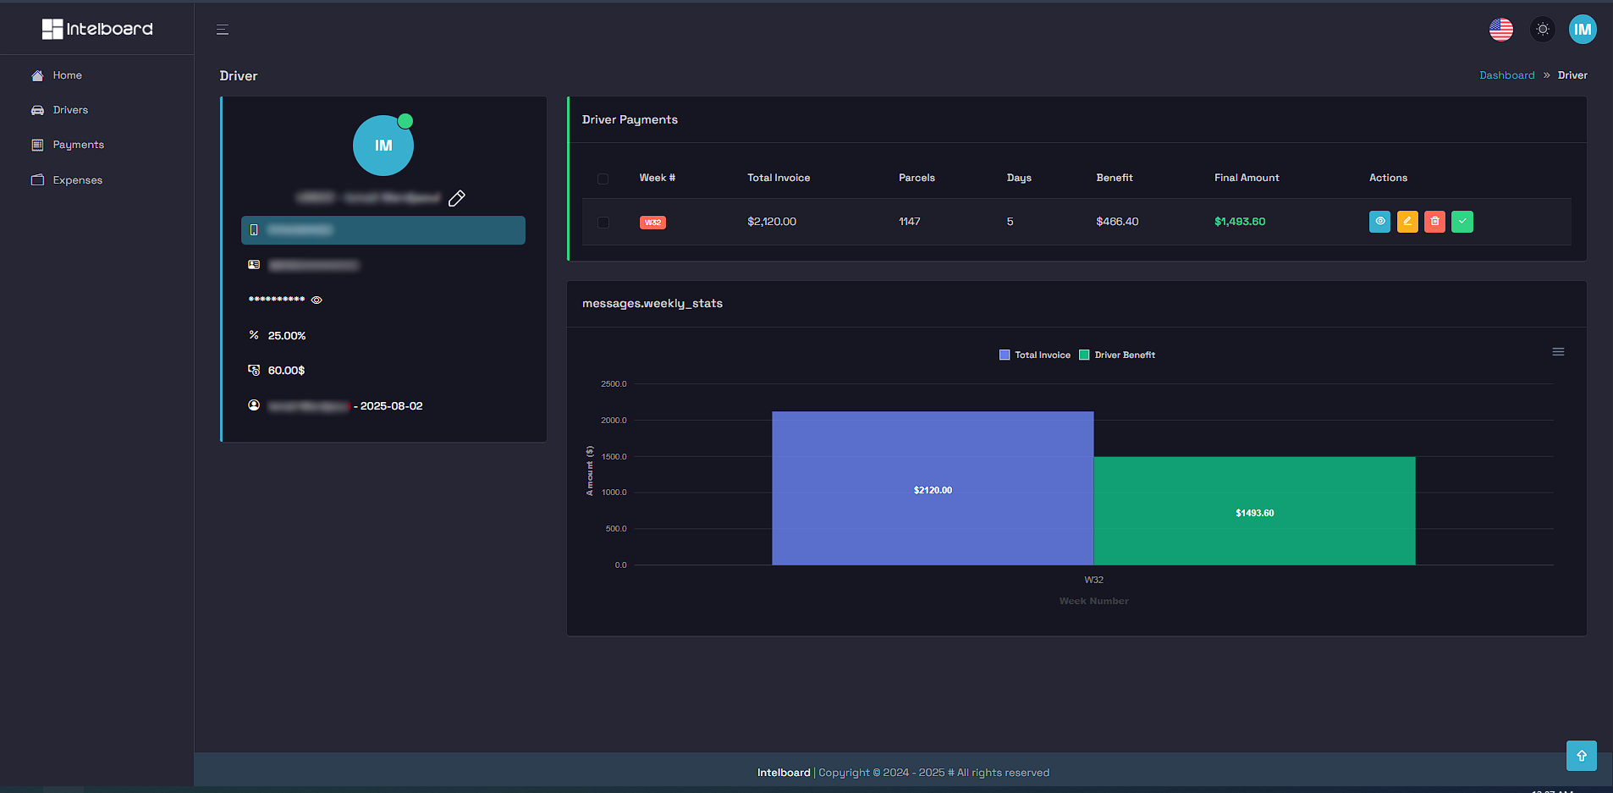Open the IM profile avatar menu
Image resolution: width=1613 pixels, height=793 pixels.
click(x=1583, y=28)
